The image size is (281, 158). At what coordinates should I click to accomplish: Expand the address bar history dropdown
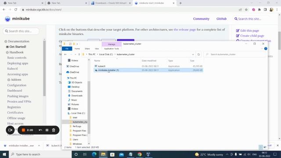[193, 54]
